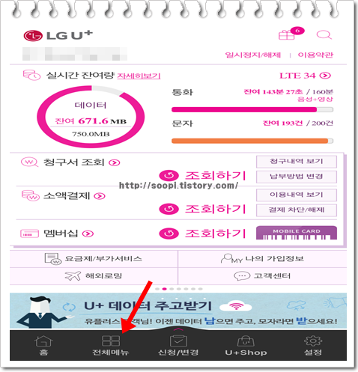
Task: Refresh 청구서 조회 with 조회하기 icon
Action: [169, 176]
